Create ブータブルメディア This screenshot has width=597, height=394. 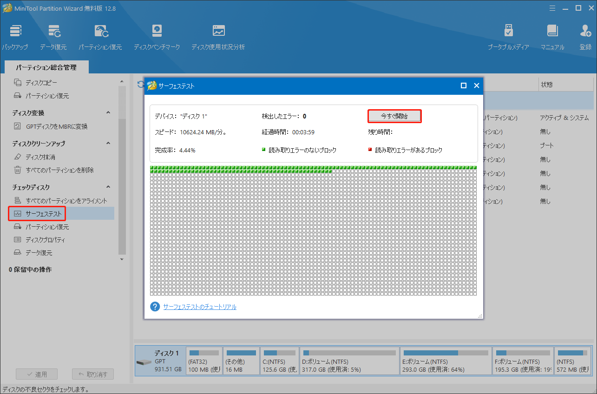[x=508, y=37]
